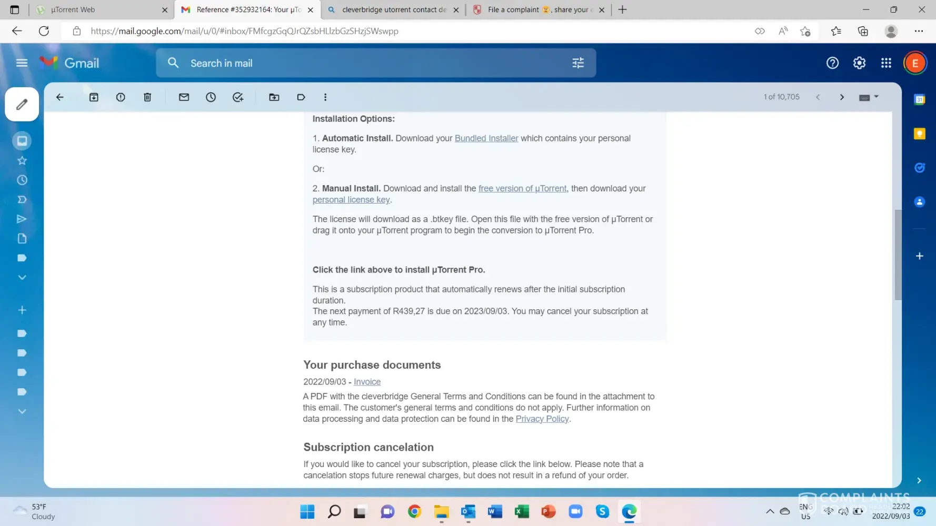Open Gmail Support help icon
Viewport: 936px width, 526px height.
pos(832,63)
